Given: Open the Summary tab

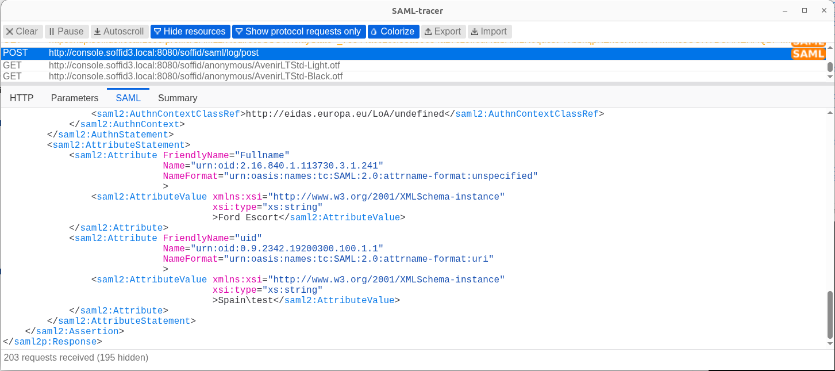Looking at the screenshot, I should pyautogui.click(x=178, y=98).
